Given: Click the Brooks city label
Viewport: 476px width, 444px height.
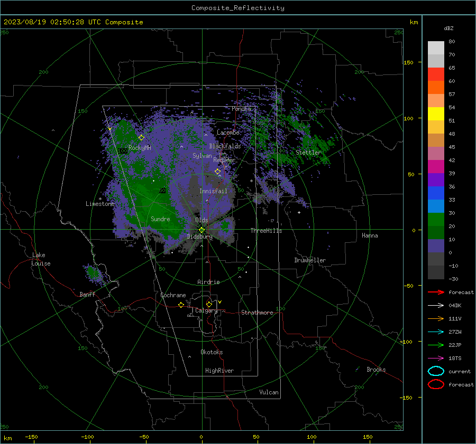Looking at the screenshot, I should (x=376, y=370).
